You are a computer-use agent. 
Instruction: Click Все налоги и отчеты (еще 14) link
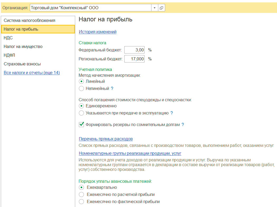click(32, 73)
